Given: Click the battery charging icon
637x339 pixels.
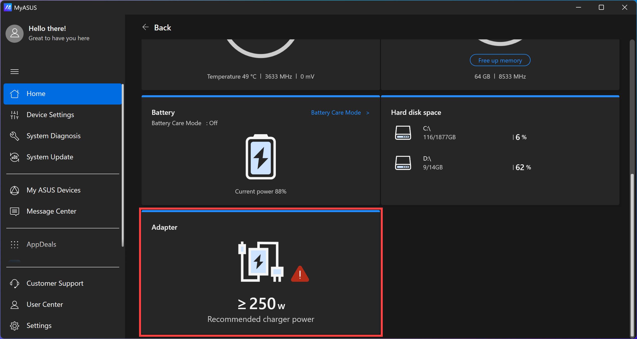Looking at the screenshot, I should point(261,157).
